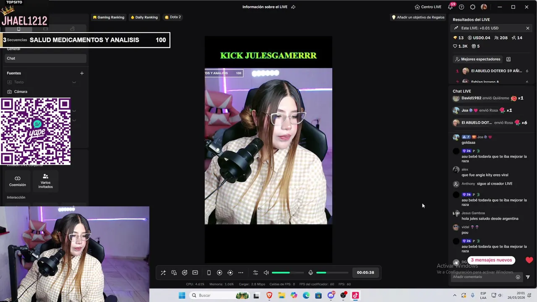Click the USD0.04 earnings stat
537x302 pixels.
(479, 38)
